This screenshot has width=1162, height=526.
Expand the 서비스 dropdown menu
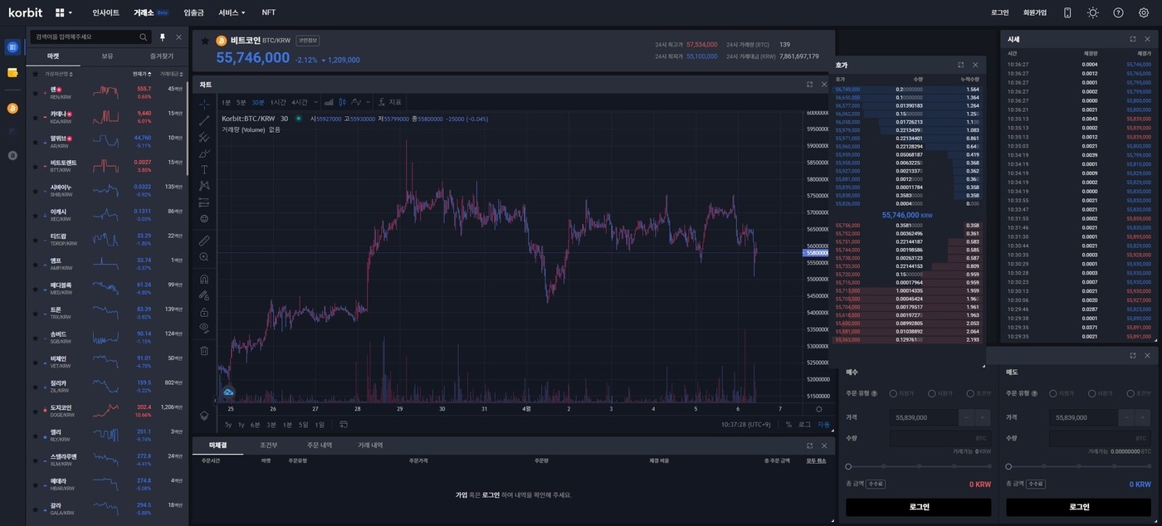(x=232, y=12)
